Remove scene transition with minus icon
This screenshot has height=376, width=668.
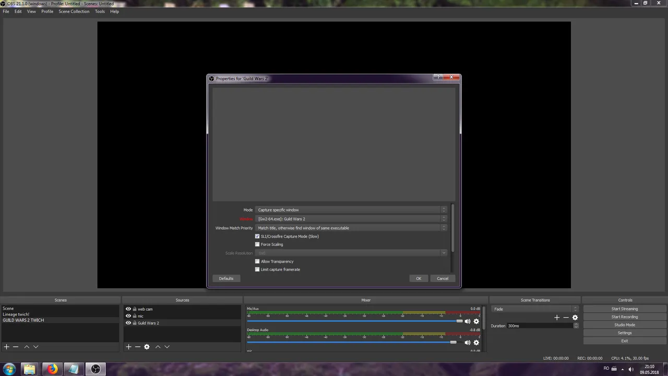tap(566, 318)
